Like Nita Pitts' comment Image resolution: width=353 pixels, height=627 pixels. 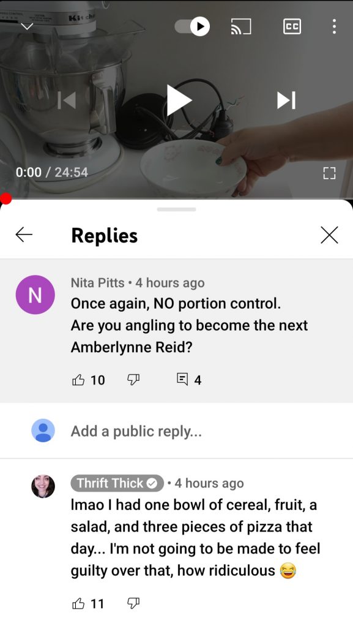pos(78,380)
